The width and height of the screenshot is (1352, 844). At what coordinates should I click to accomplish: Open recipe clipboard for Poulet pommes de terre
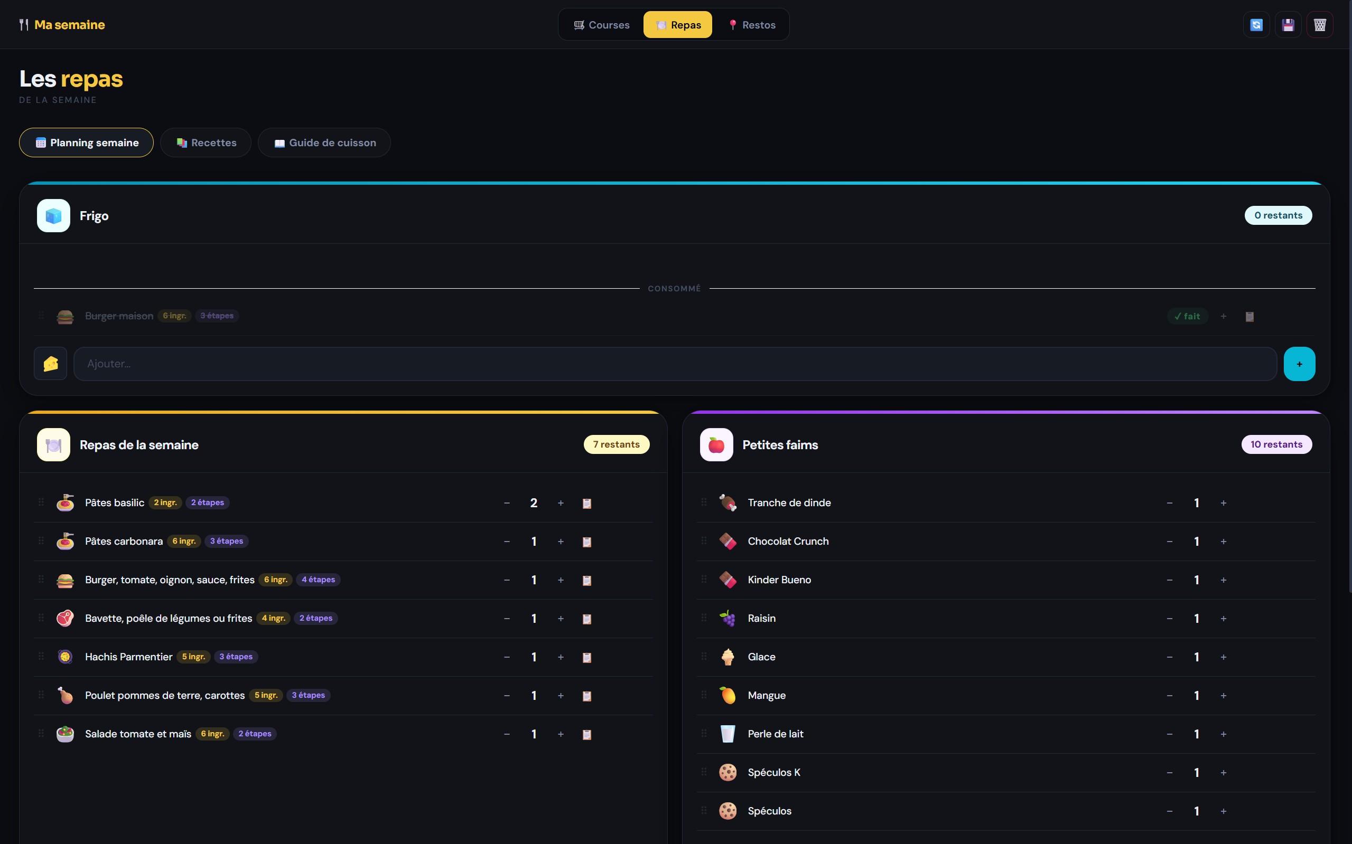tap(587, 696)
